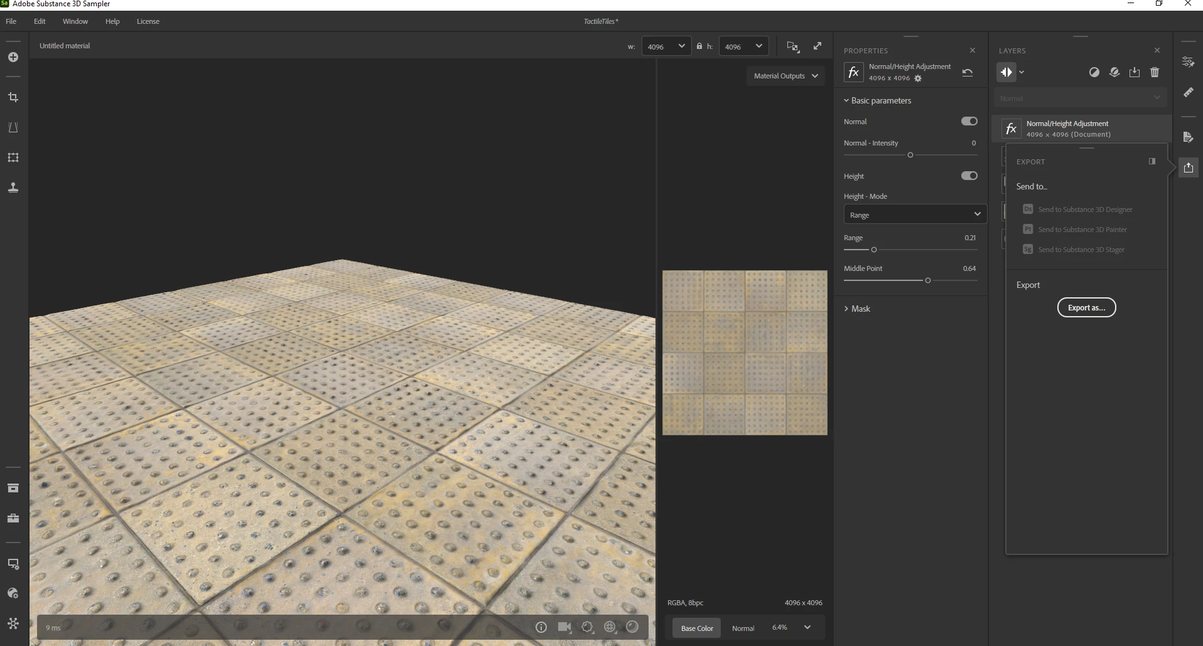Open the pinned properties sliders panel icon

coord(1189,62)
